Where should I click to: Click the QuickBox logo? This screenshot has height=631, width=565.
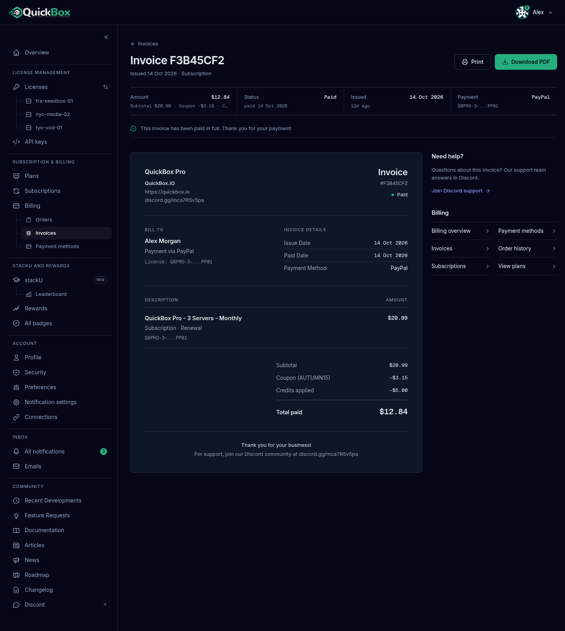[39, 13]
